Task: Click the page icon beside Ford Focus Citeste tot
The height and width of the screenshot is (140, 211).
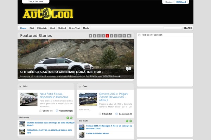Action: coord(40,111)
